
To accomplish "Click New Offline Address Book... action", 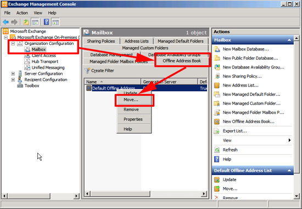I will pyautogui.click(x=248, y=121).
